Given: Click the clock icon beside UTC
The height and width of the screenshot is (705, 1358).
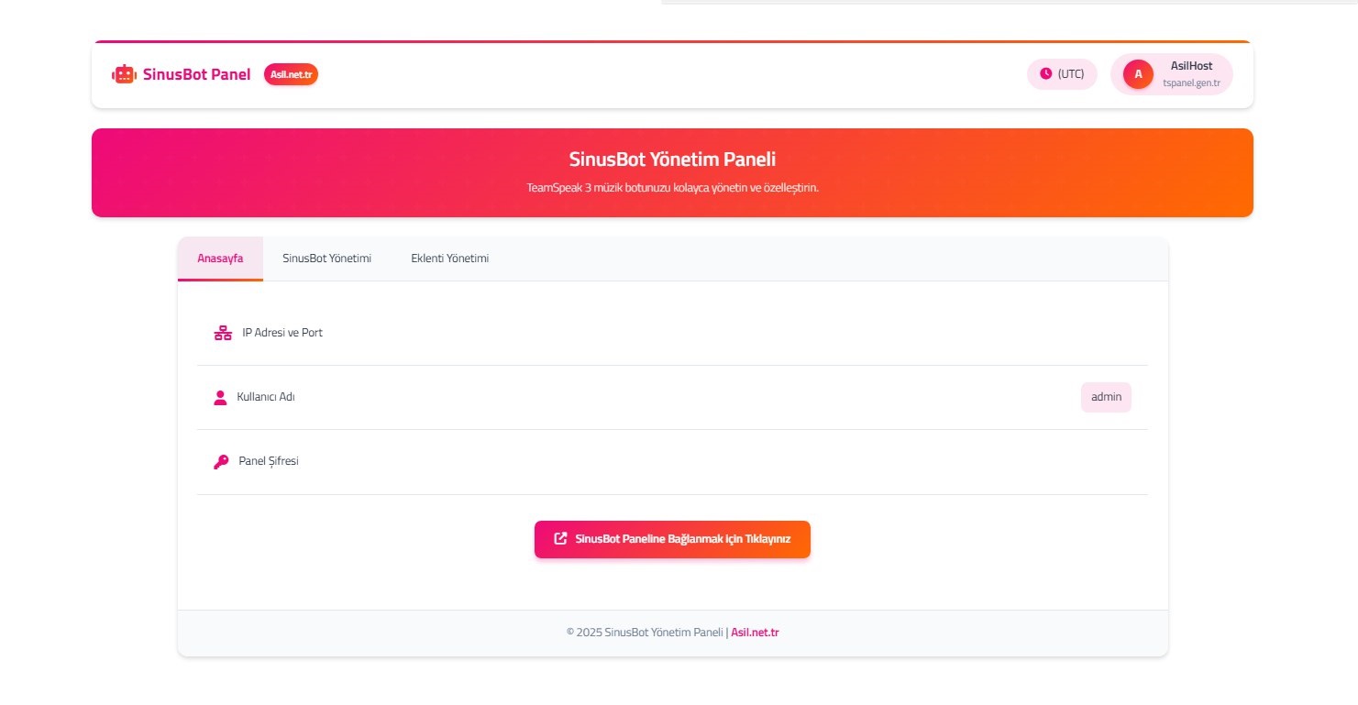Looking at the screenshot, I should [x=1045, y=74].
